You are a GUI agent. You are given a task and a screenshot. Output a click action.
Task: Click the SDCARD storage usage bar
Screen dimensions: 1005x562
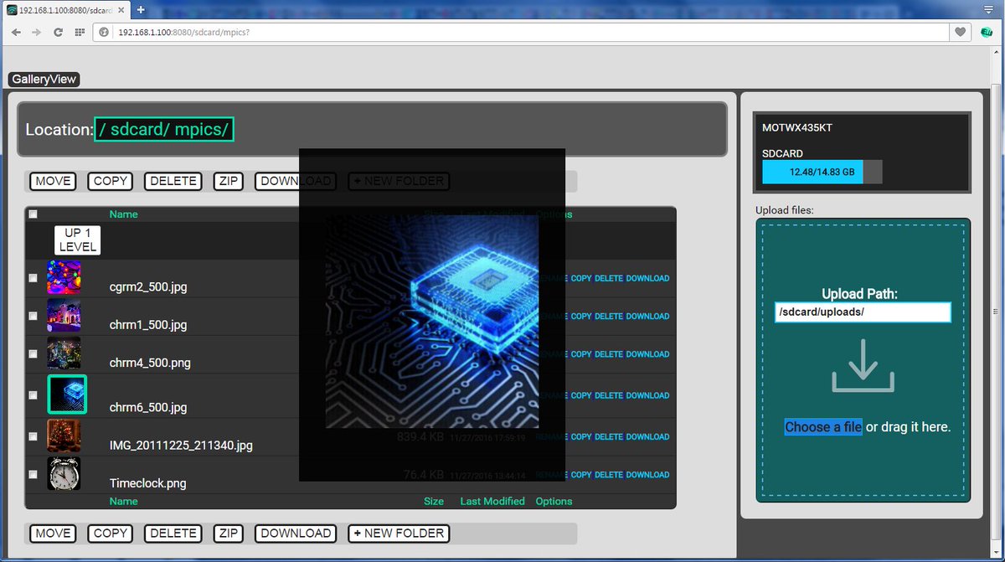coord(822,172)
